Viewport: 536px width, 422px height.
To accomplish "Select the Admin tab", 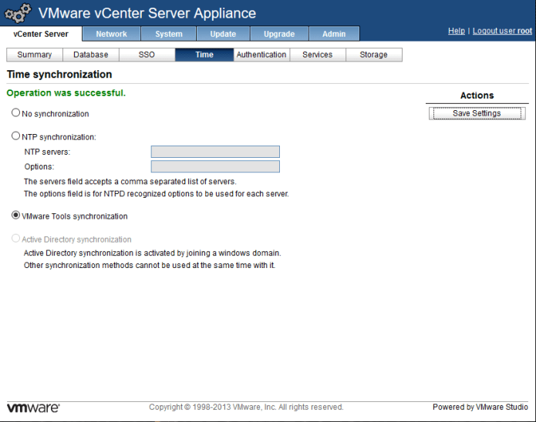I will click(334, 34).
